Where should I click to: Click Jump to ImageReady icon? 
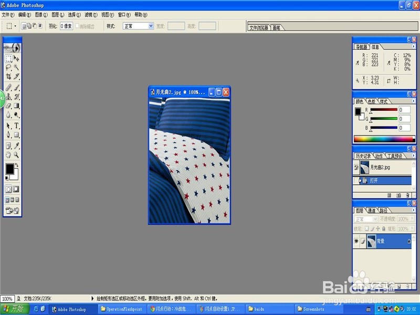12,211
